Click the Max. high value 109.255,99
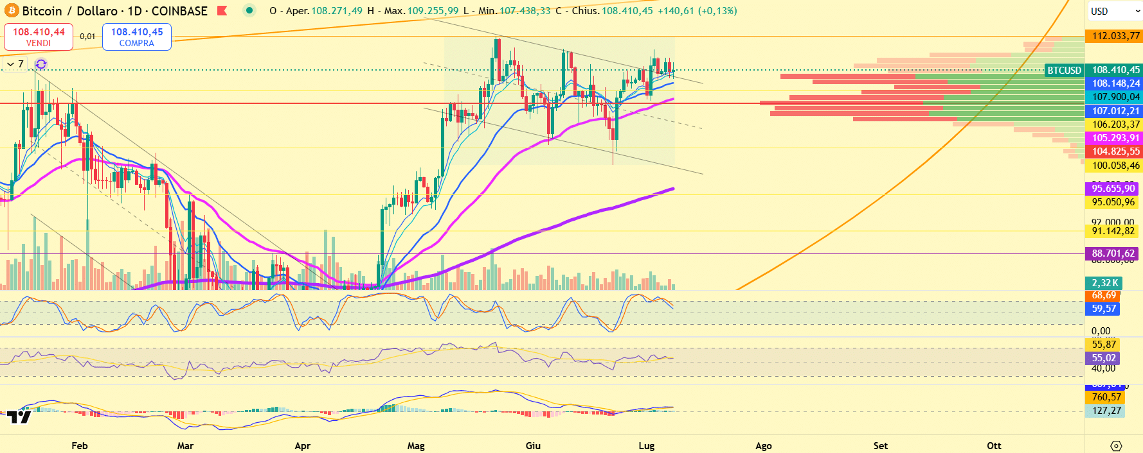The image size is (1143, 453). pyautogui.click(x=435, y=11)
